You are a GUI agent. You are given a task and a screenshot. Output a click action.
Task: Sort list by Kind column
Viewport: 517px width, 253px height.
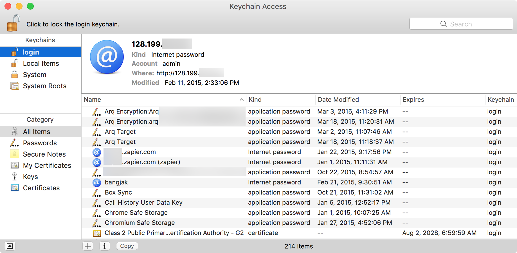click(255, 100)
